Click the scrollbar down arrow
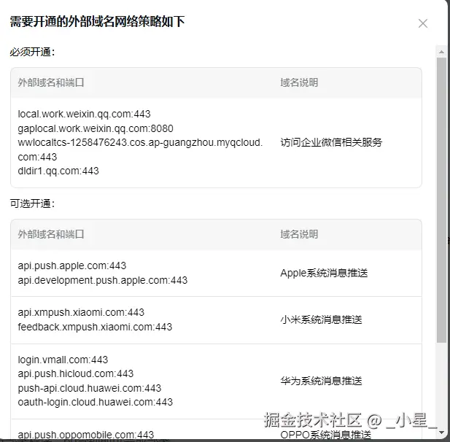The height and width of the screenshot is (442, 450). (x=441, y=432)
